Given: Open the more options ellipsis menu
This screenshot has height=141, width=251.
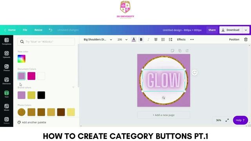Looking at the screenshot, I should 192,40.
